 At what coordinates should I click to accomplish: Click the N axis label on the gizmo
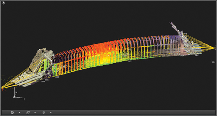click(x=16, y=92)
